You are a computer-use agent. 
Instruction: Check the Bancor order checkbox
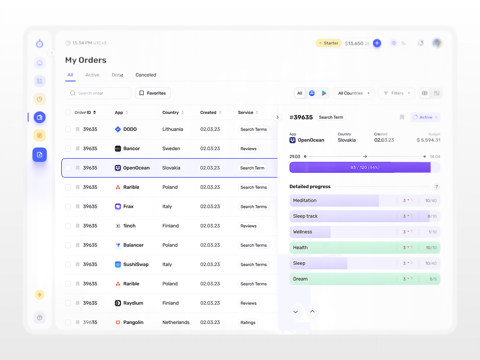coord(68,148)
